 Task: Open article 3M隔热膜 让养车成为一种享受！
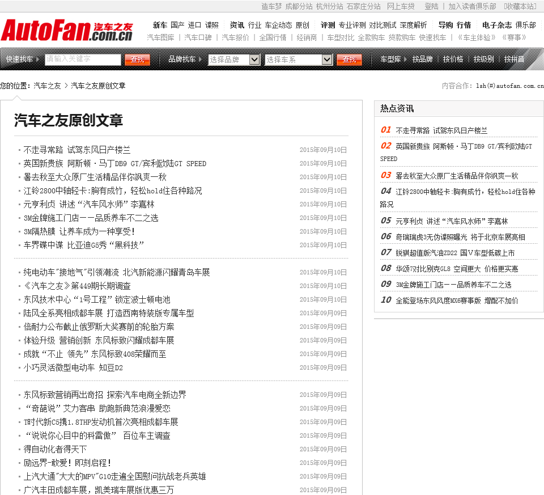79,231
